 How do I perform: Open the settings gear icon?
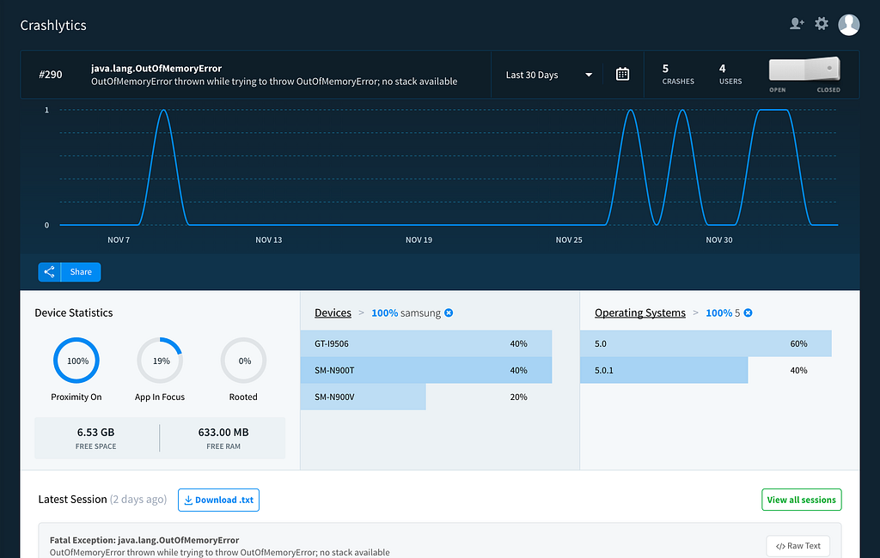[x=822, y=23]
